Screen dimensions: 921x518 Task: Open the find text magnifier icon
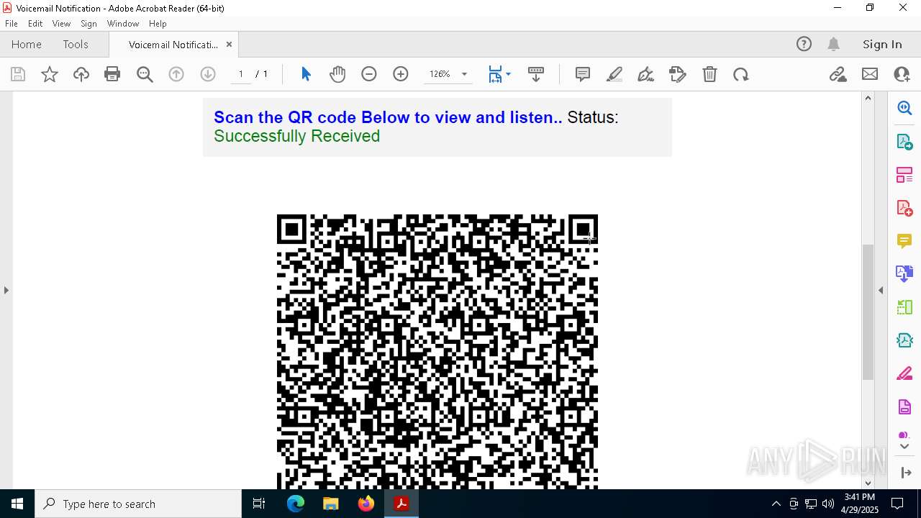tap(145, 74)
